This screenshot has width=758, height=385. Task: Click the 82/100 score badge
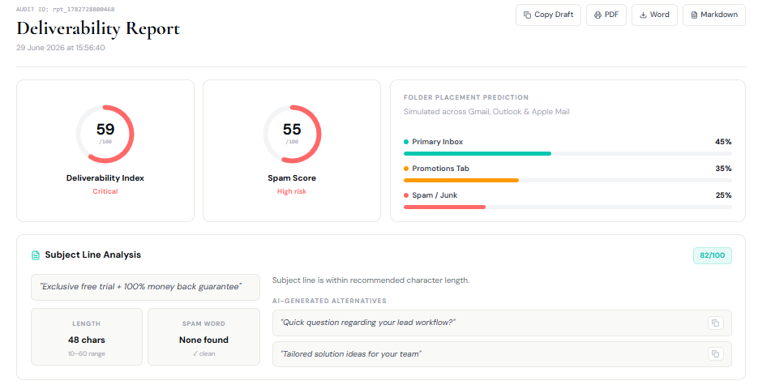pos(712,255)
